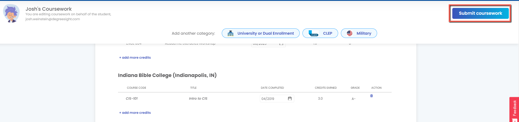Screen dimensions: 519x122
Task: Open calendar picker for 04/2019 date
Action: click(x=290, y=99)
